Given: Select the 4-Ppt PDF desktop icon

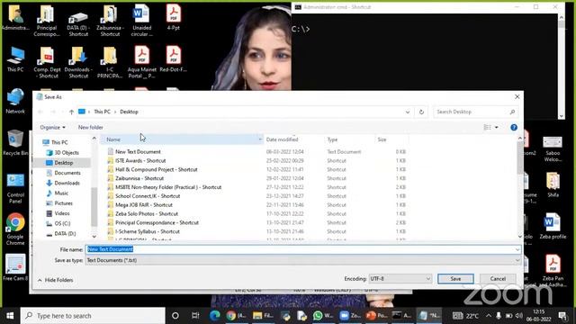Looking at the screenshot, I should click(174, 17).
